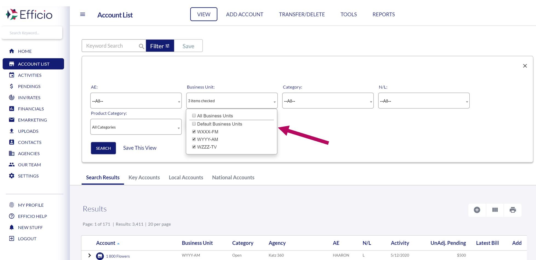The height and width of the screenshot is (260, 536).
Task: Open the REPORTS tab
Action: click(x=384, y=14)
